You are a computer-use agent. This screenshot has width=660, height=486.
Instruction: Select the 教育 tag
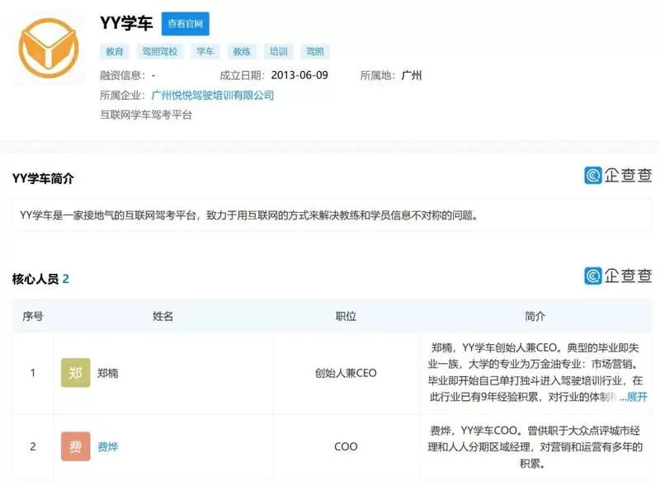point(114,51)
